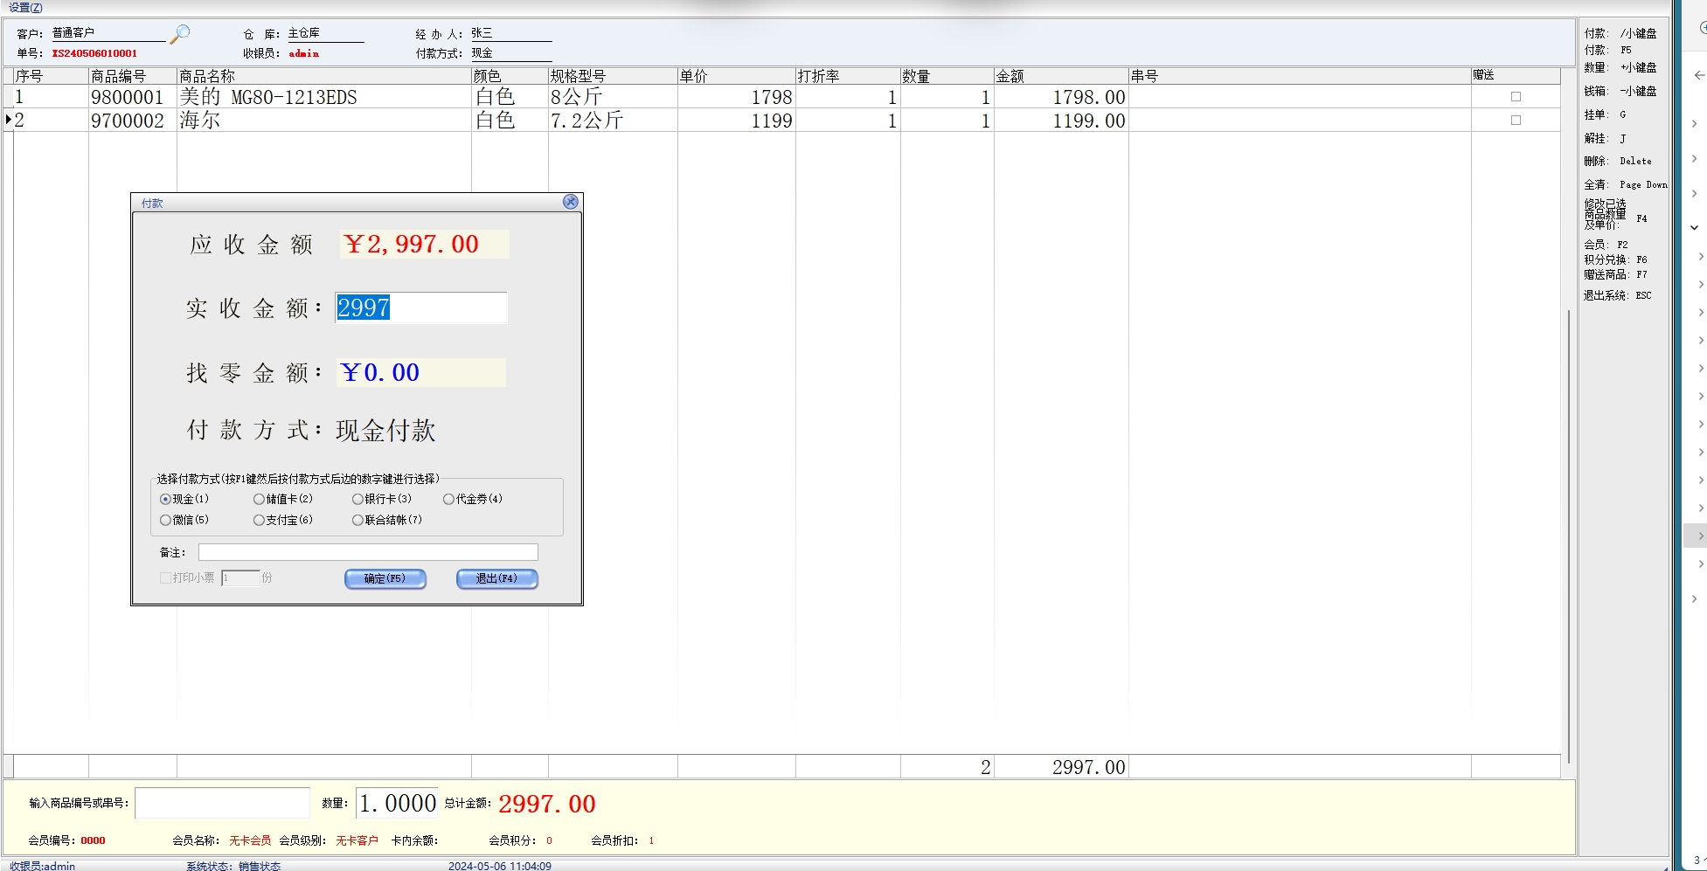
Task: Tick 赠送 checkbox for 美的 MG80-1213EDS row
Action: tap(1516, 97)
